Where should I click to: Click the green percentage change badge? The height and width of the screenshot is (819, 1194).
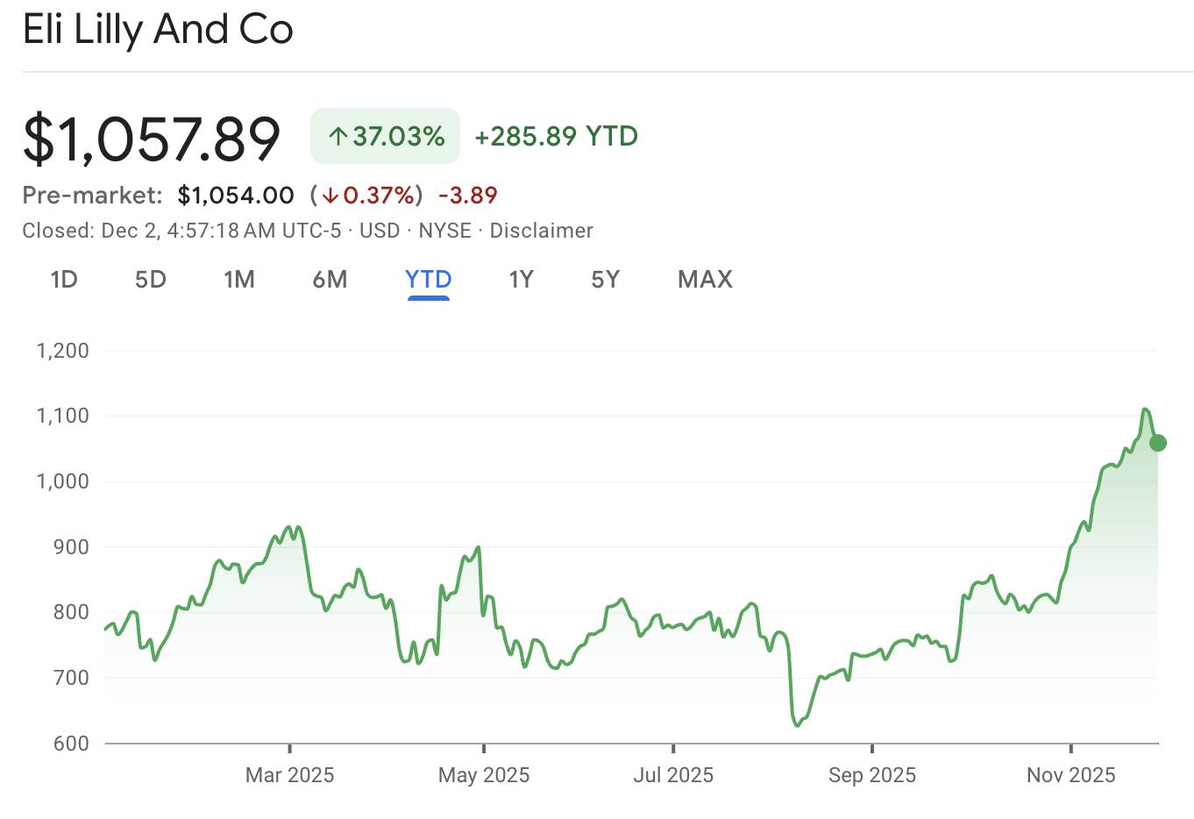(x=385, y=135)
